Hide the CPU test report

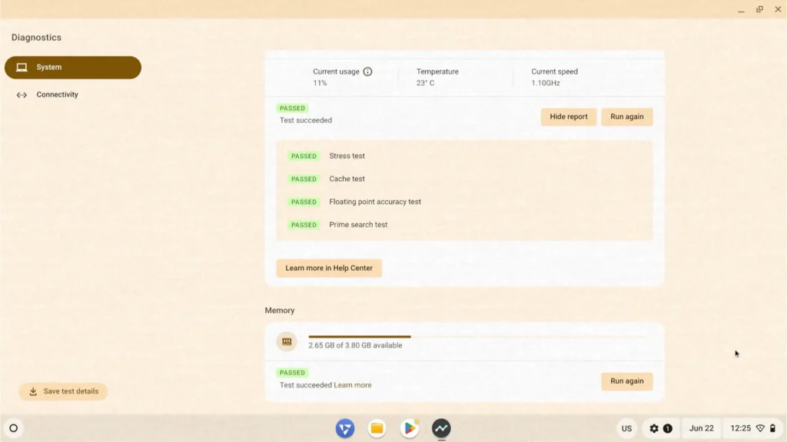click(568, 117)
